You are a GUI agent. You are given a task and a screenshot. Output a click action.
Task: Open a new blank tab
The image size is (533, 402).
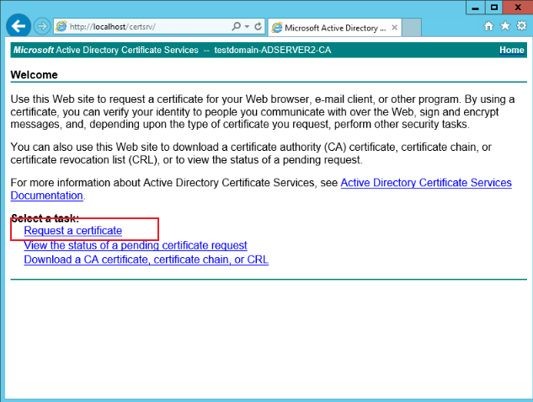click(x=412, y=28)
